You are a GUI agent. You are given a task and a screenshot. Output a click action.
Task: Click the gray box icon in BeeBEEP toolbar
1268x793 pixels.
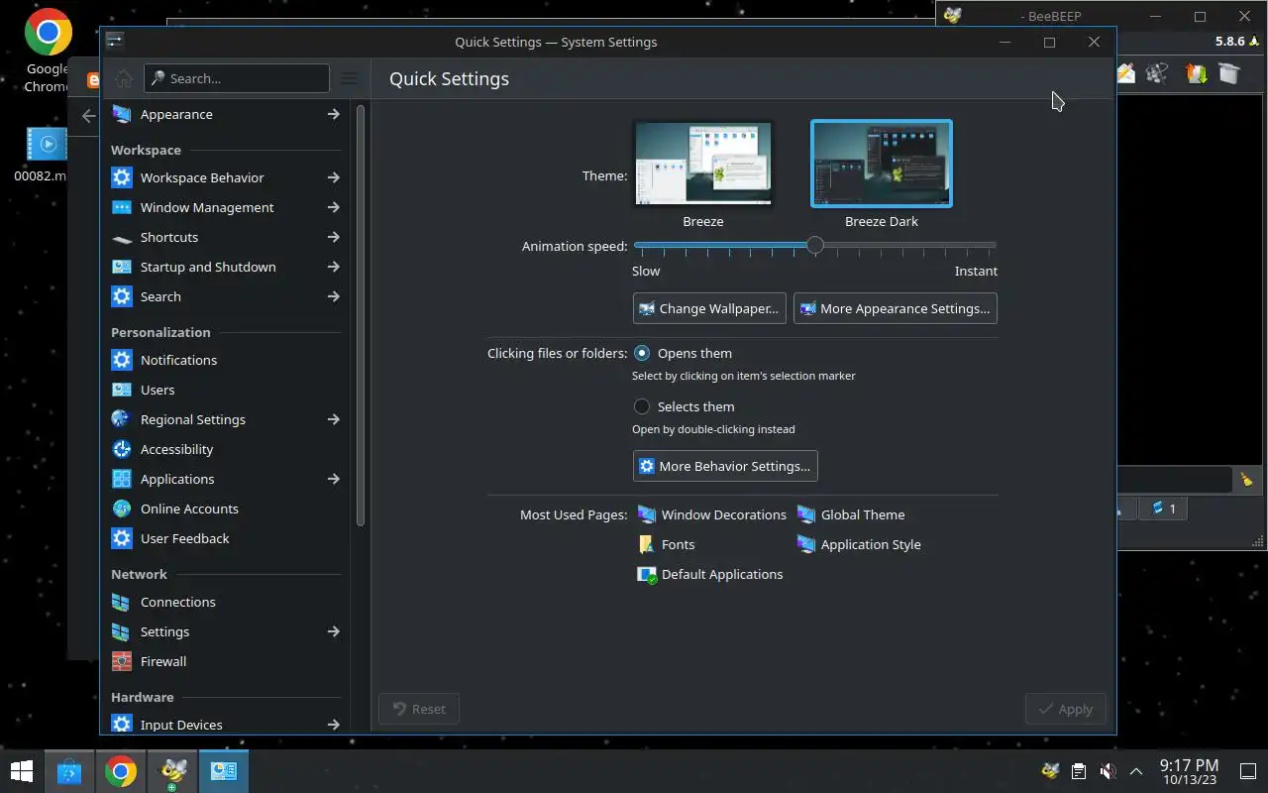tap(1229, 73)
